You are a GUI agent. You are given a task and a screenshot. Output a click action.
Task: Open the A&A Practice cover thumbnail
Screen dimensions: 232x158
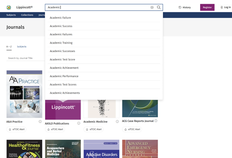tap(25, 94)
